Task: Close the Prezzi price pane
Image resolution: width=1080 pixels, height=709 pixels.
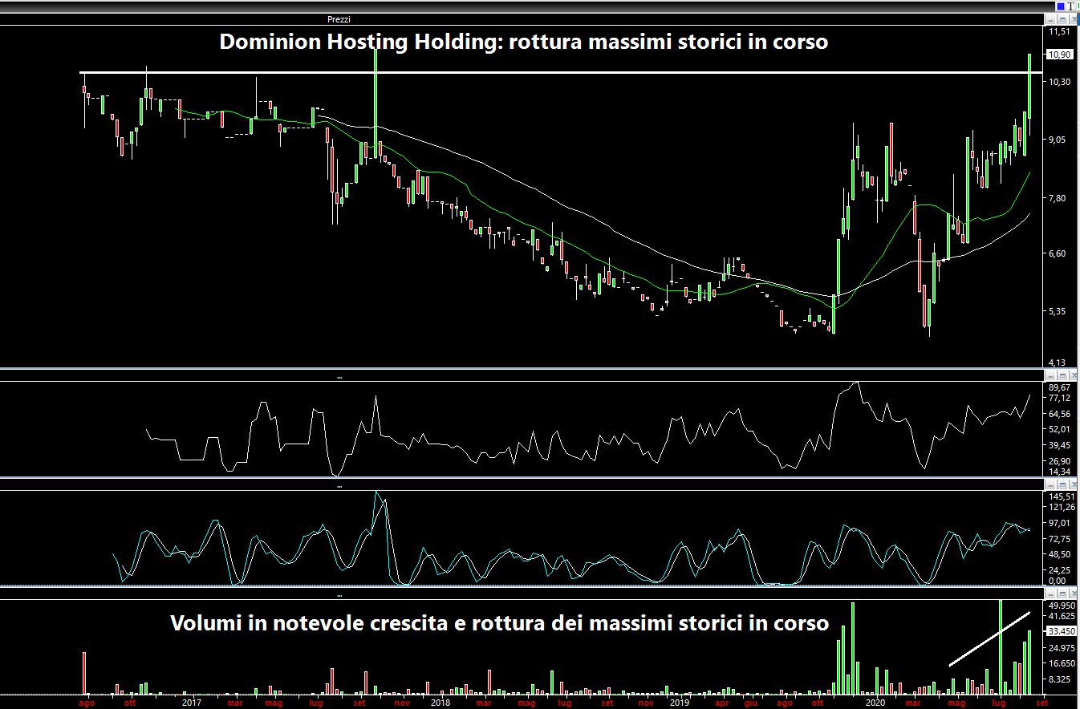Action: point(1073,19)
